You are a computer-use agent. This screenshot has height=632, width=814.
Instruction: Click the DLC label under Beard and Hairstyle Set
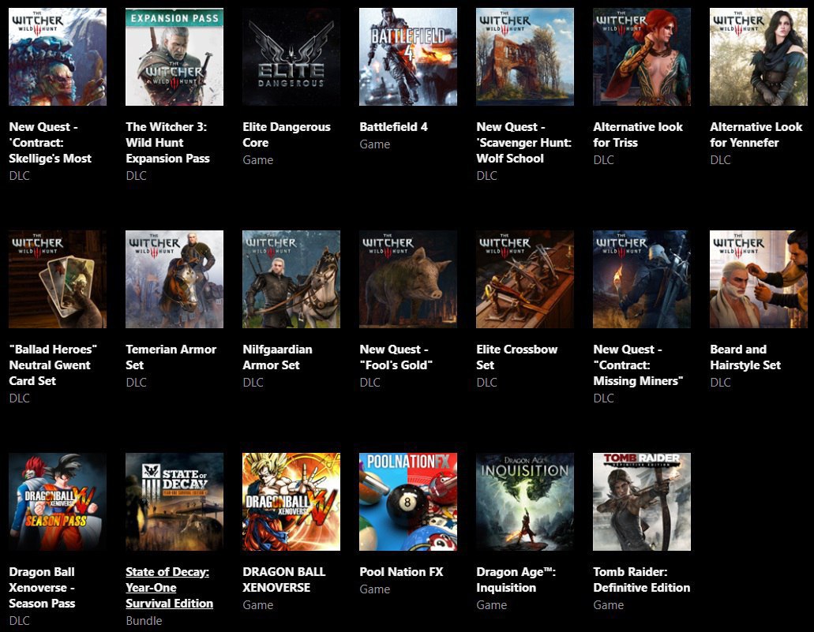(x=721, y=383)
